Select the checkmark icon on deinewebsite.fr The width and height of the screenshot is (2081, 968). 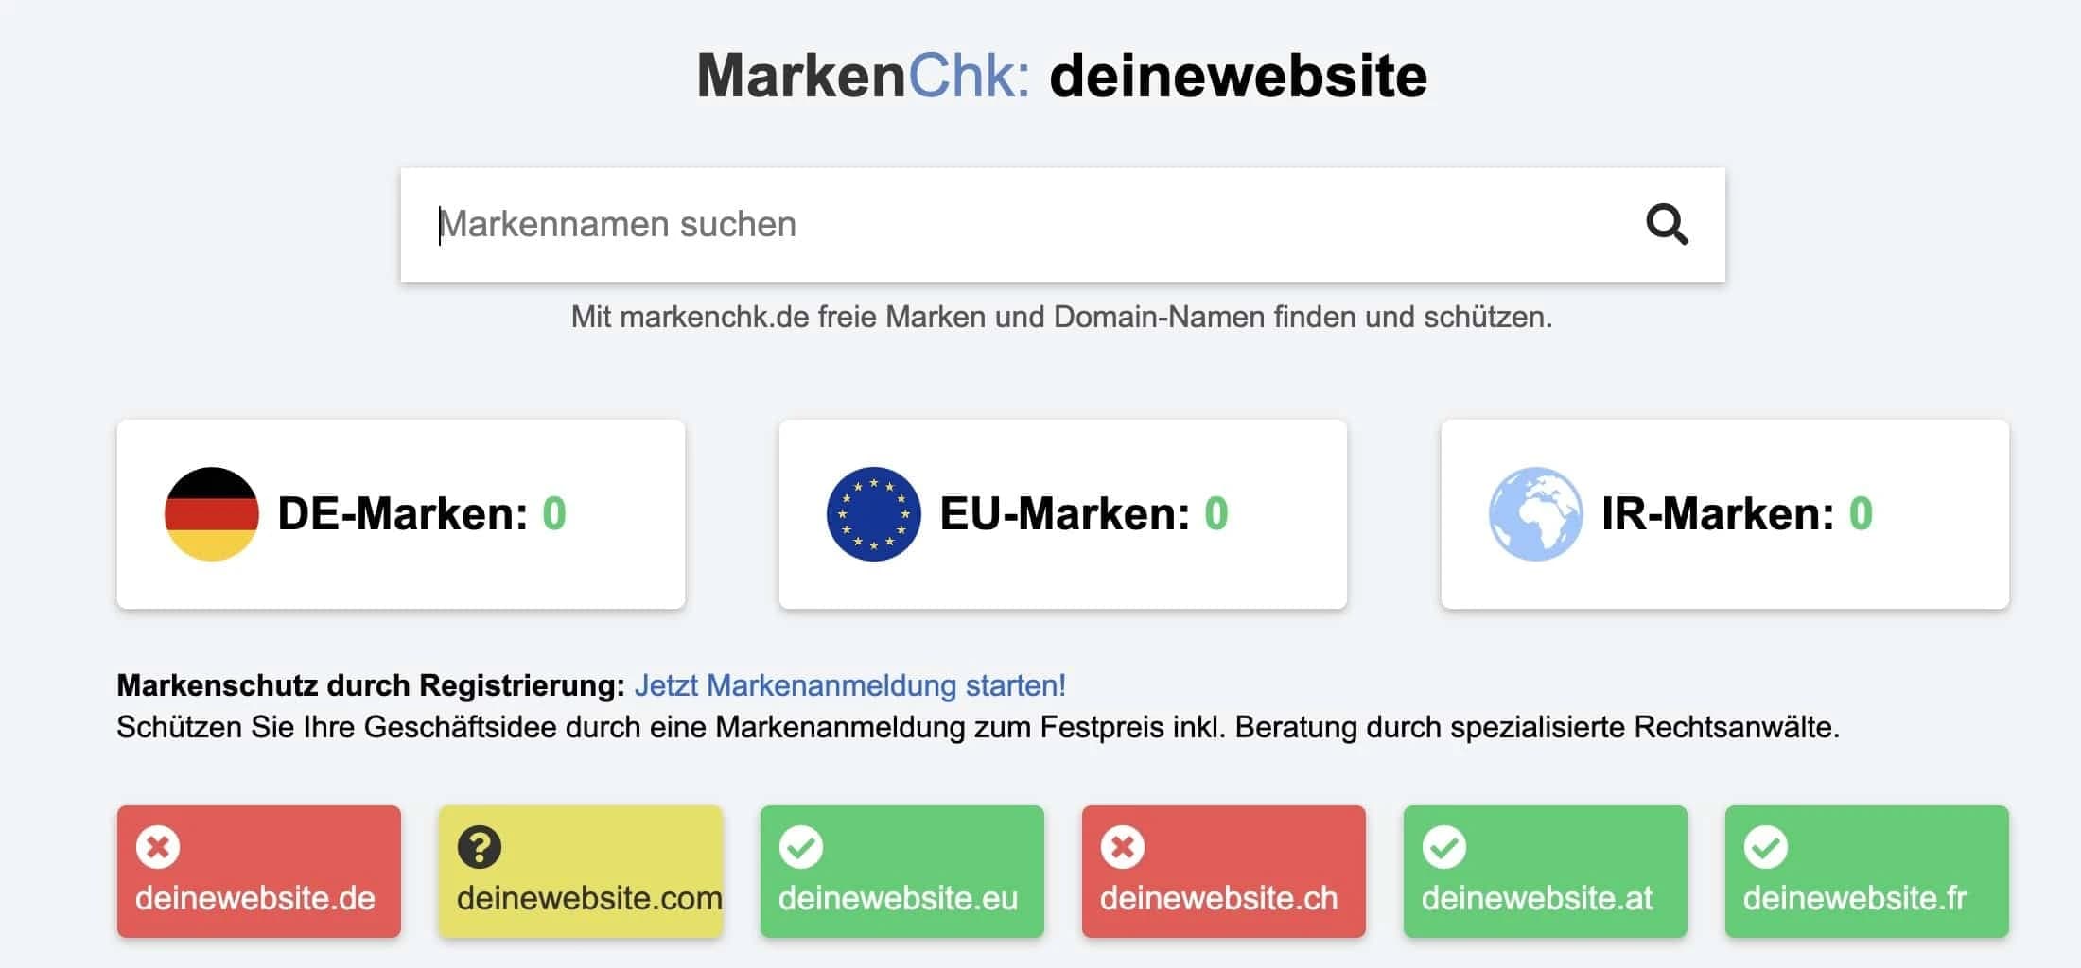pyautogui.click(x=1767, y=848)
